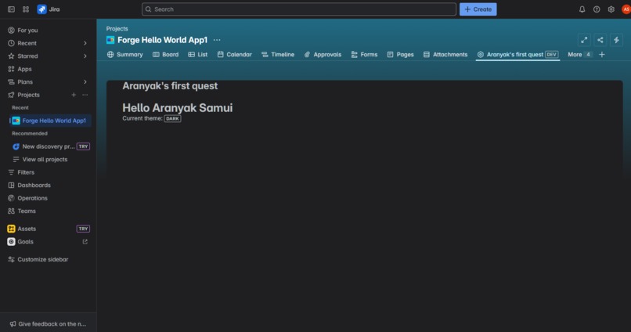Viewport: 631px width, 332px height.
Task: Click the Hello Aranyak Samui heading
Action: pyautogui.click(x=178, y=108)
